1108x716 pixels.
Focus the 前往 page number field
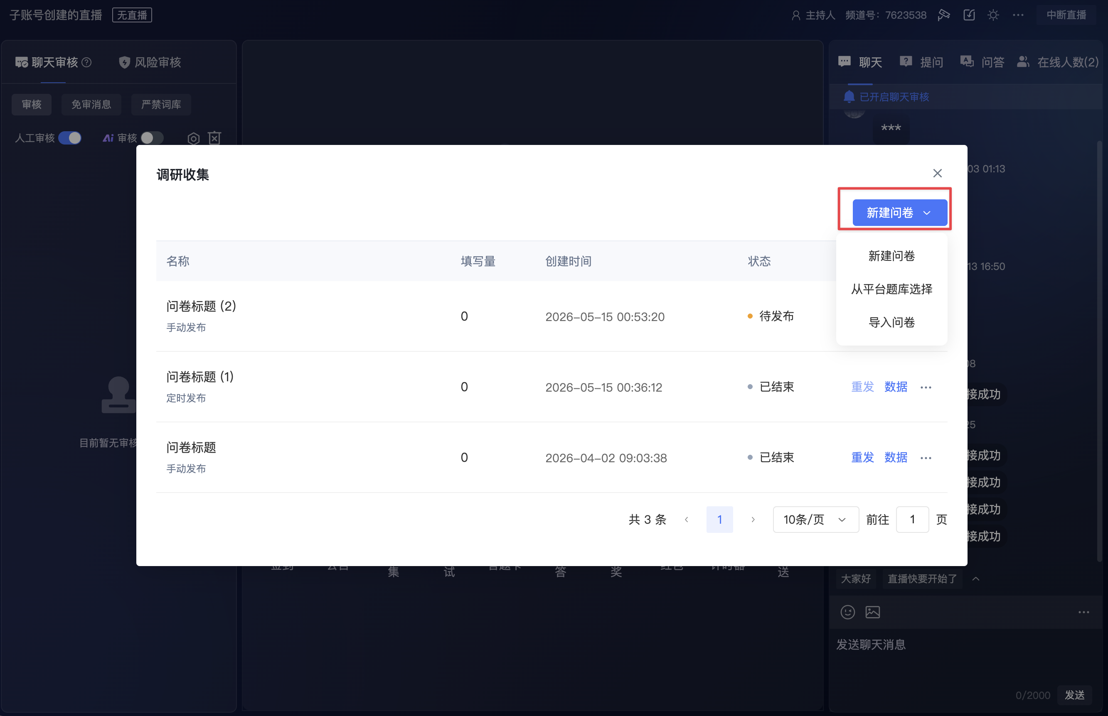(912, 519)
